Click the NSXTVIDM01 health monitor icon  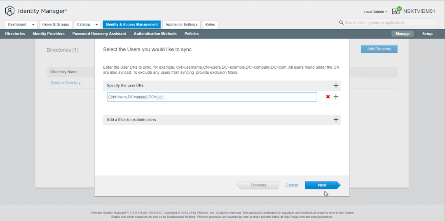(396, 11)
